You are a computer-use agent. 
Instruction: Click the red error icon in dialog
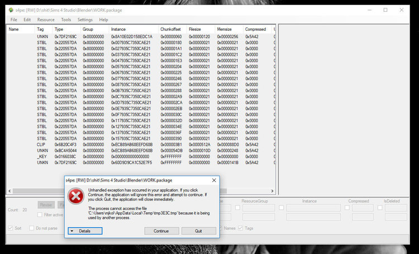76,196
